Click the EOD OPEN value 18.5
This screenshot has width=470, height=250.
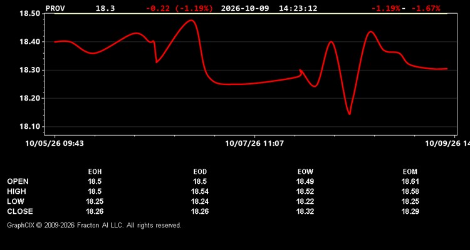point(200,181)
